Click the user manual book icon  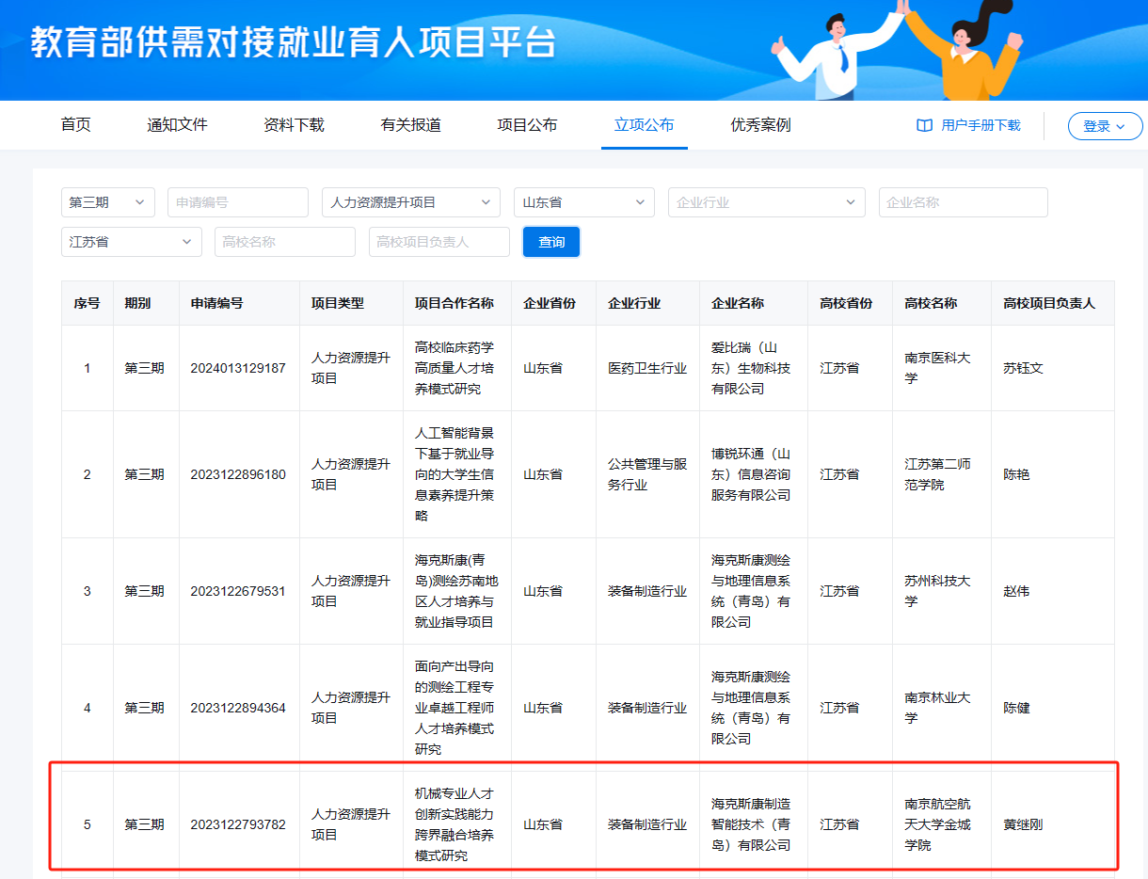(924, 125)
